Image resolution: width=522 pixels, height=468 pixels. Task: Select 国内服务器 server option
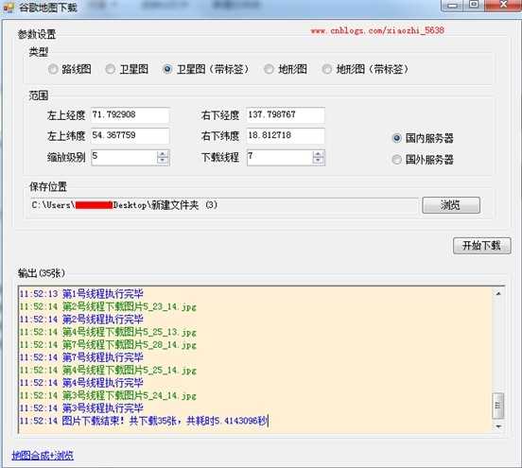coord(423,138)
